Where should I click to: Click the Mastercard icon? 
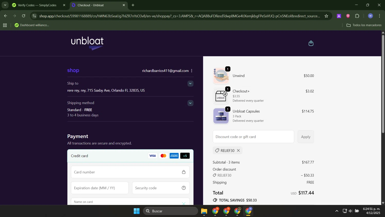pyautogui.click(x=163, y=156)
